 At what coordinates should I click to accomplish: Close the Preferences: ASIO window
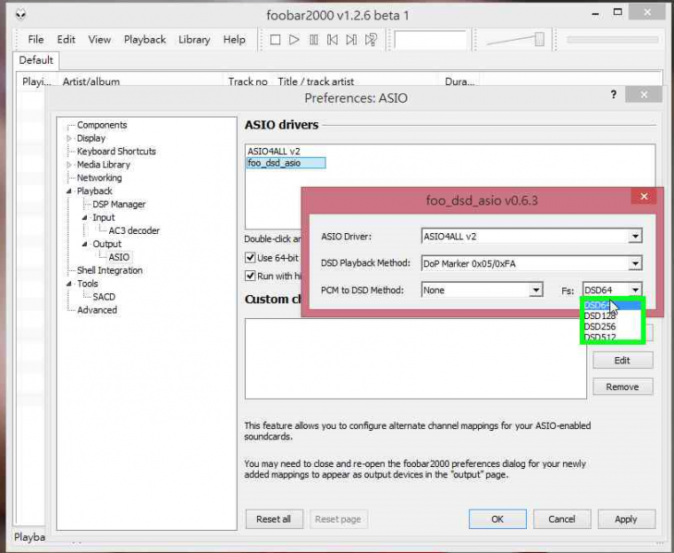point(644,95)
